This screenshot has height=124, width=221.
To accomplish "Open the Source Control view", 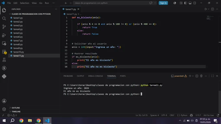I will coord(4,27).
